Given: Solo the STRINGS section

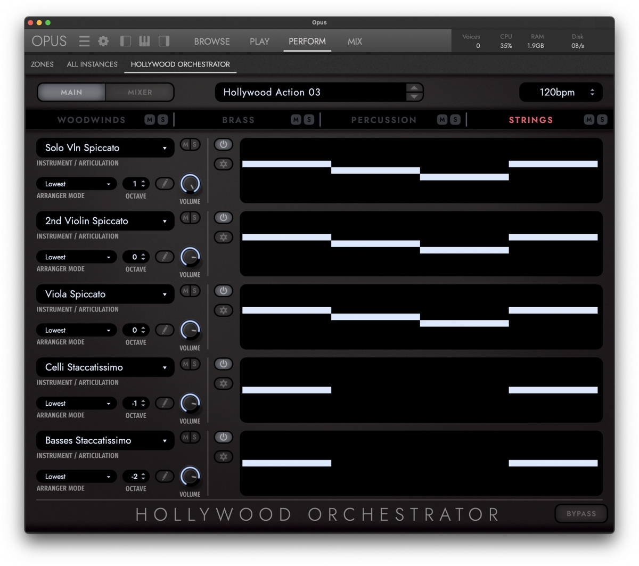Looking at the screenshot, I should tap(602, 120).
